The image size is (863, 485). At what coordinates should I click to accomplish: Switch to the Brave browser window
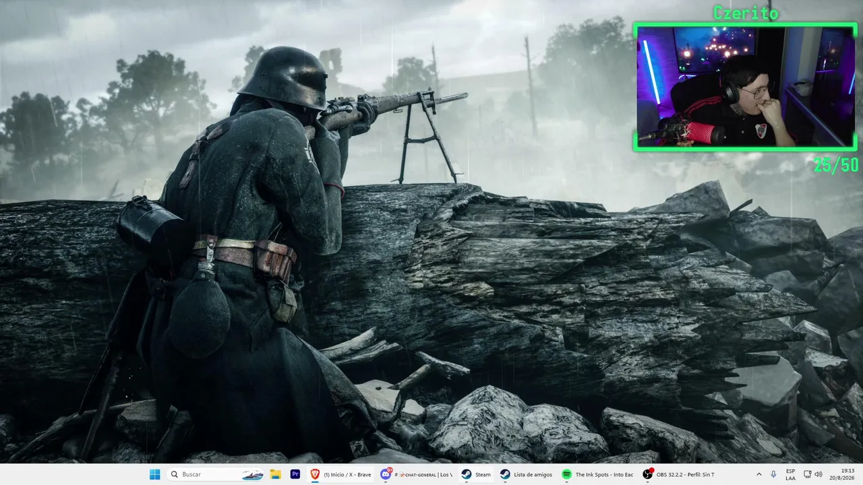(x=340, y=474)
